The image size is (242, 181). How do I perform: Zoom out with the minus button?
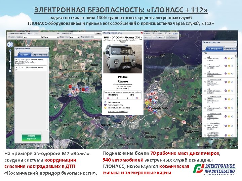(x=10, y=71)
